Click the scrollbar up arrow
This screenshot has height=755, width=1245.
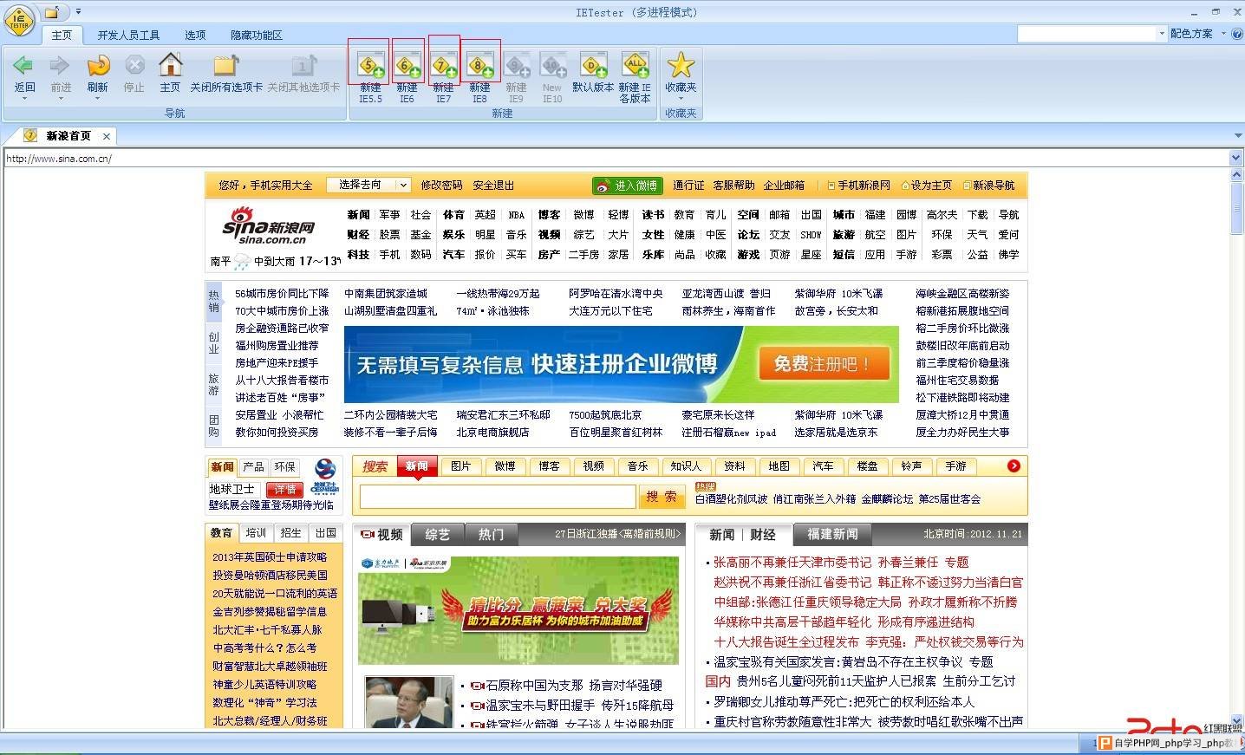[1237, 174]
